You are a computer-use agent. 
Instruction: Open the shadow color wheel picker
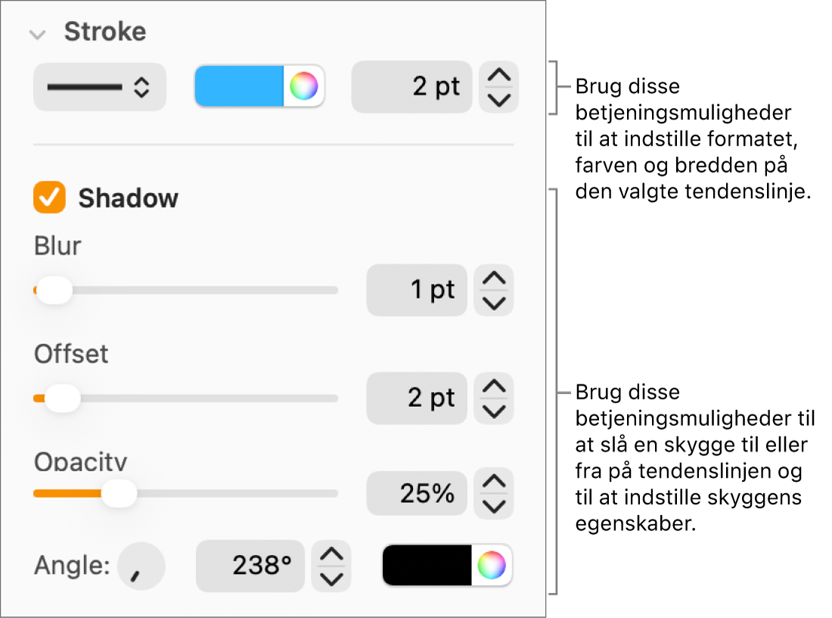(x=491, y=565)
